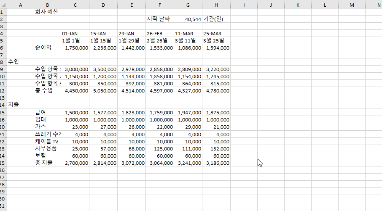Click the 시작 날짜 label cell
Screen dimensions: 382x211
click(x=160, y=19)
